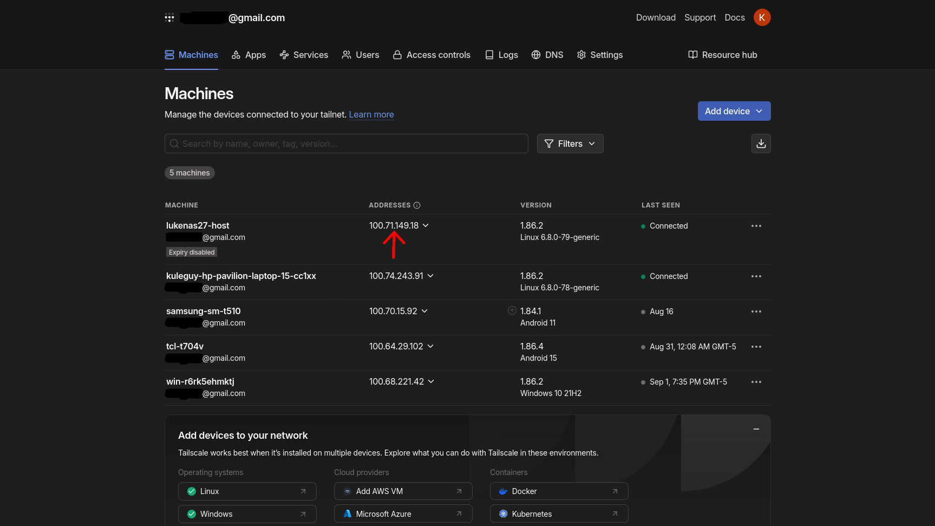The width and height of the screenshot is (935, 526).
Task: Expand addresses for 100.64.29.102
Action: (430, 346)
